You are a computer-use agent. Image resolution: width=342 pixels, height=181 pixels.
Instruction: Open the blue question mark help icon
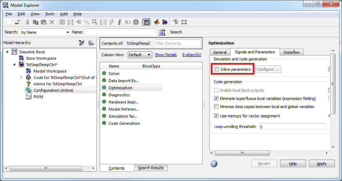pos(214,164)
